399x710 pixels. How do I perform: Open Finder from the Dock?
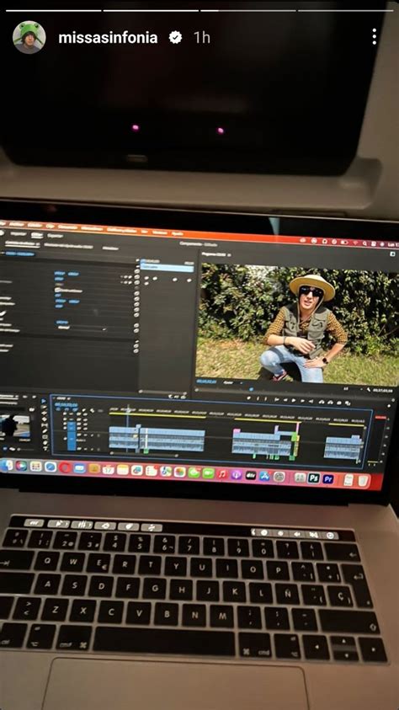pos(7,466)
